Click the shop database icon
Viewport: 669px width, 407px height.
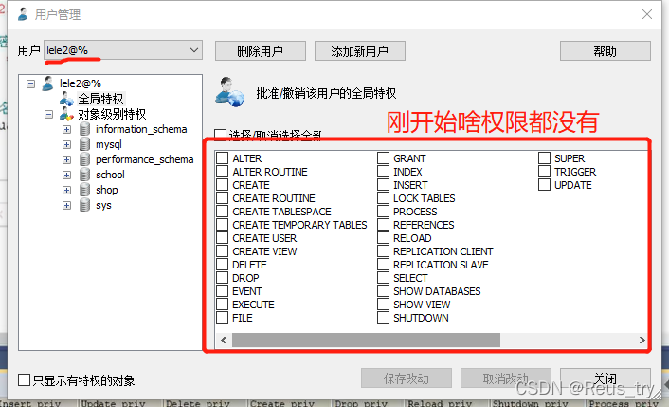pyautogui.click(x=85, y=190)
